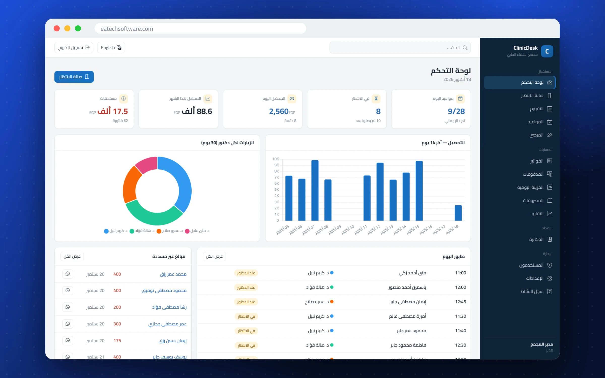Click the في الانتظار count 8 card
Viewport: 605px width, 378px height.
(347, 109)
